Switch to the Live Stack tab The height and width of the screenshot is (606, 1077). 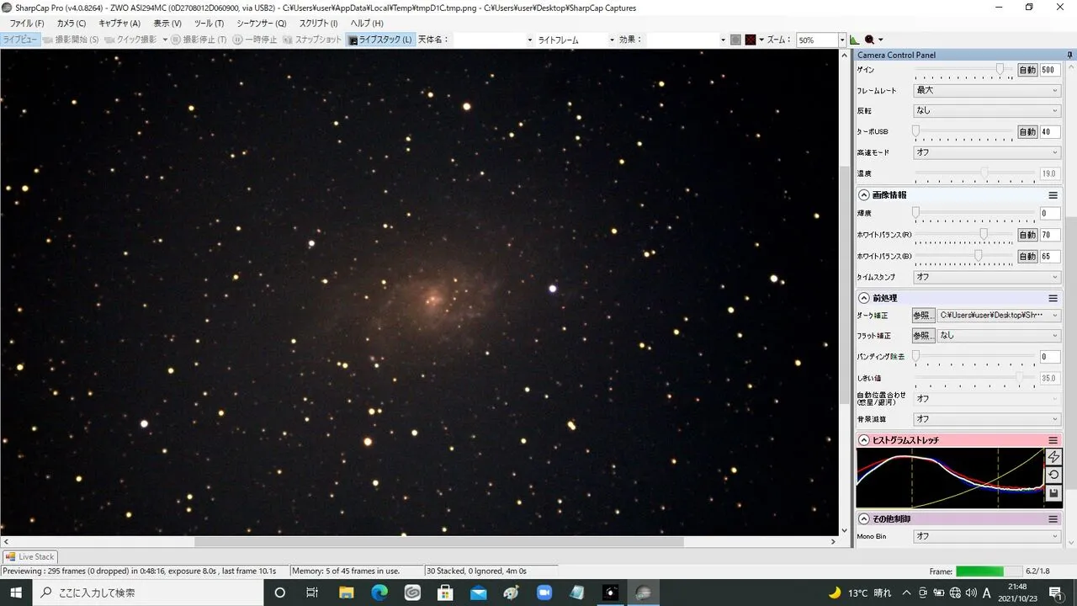(x=30, y=556)
